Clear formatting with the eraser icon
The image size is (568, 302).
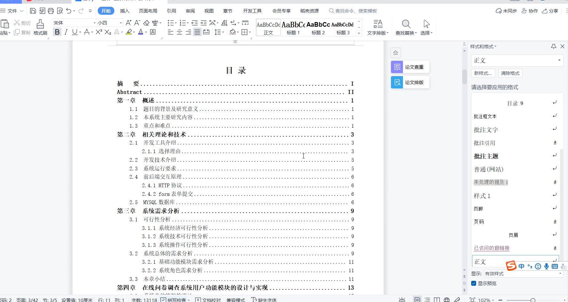coord(146,23)
